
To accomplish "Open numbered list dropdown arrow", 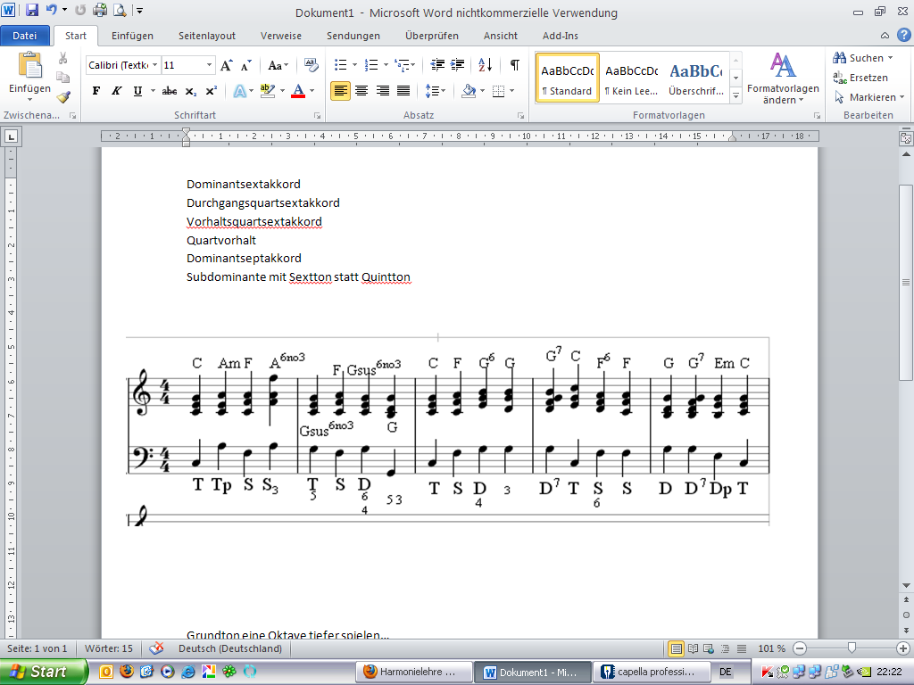I will point(386,64).
